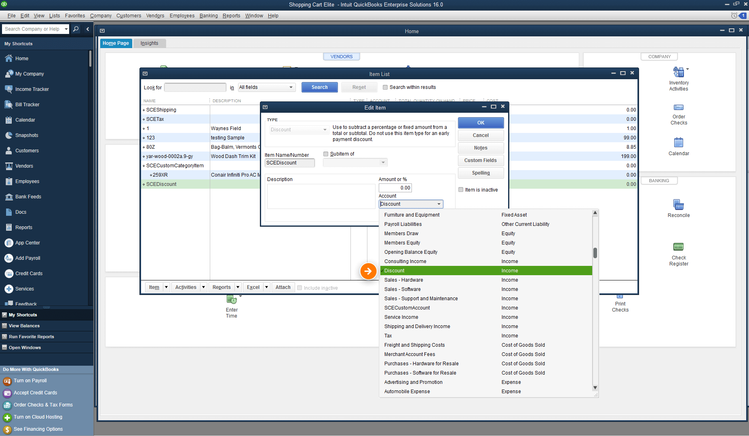Open the reminders alert icon
The image size is (749, 436).
coord(734,16)
